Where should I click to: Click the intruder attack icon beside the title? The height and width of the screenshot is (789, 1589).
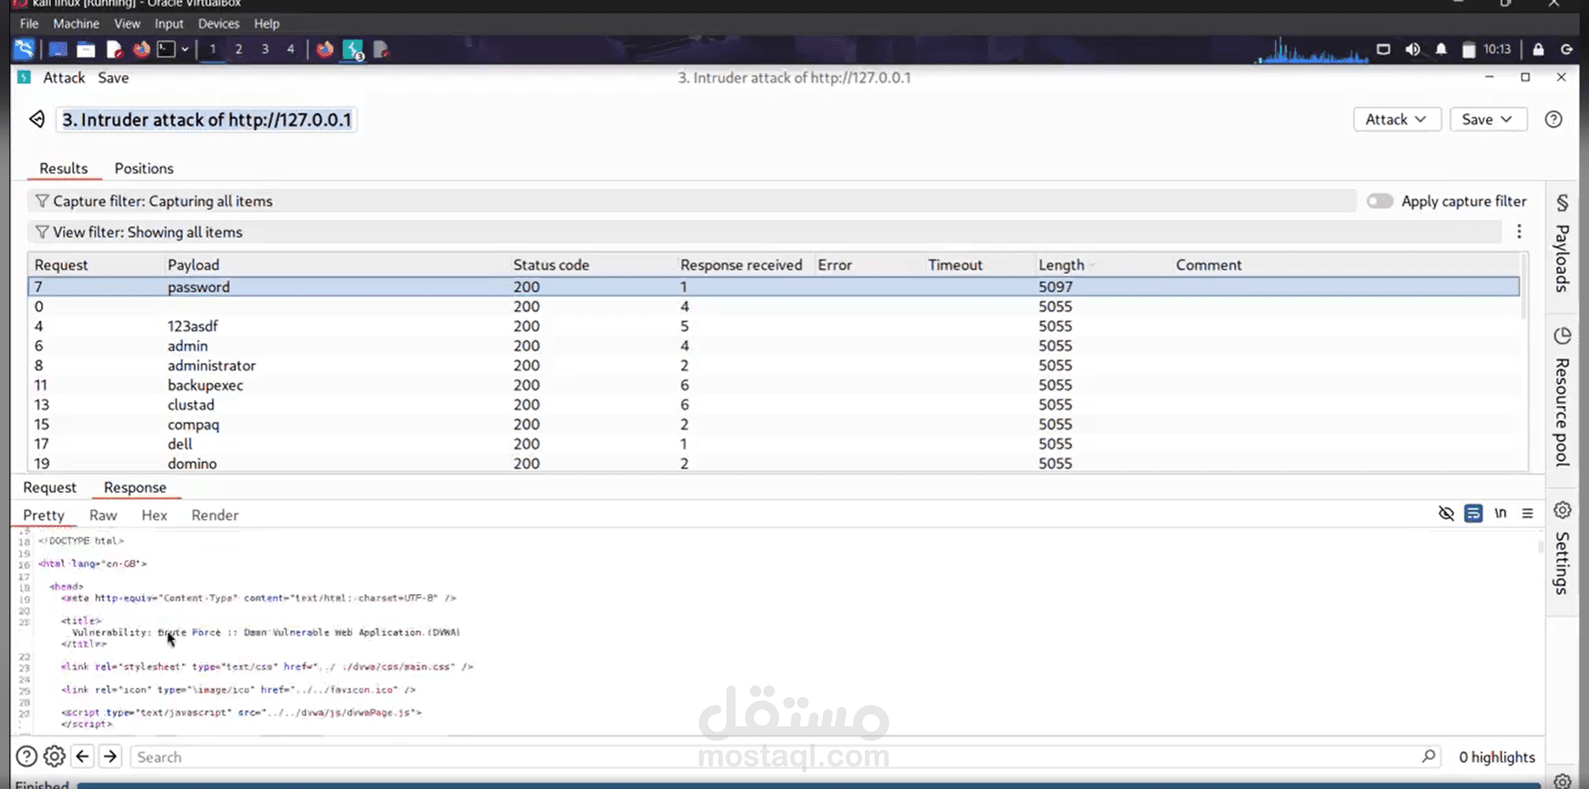tap(37, 119)
